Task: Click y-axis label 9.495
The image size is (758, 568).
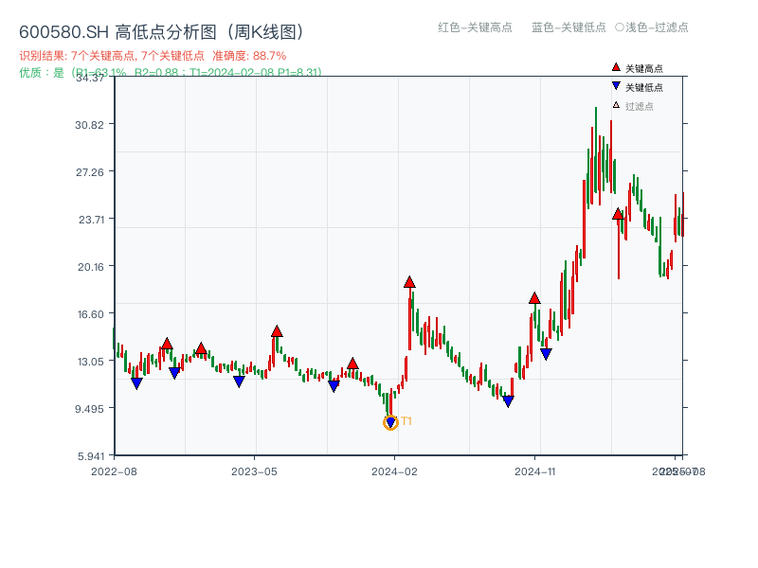Action: pyautogui.click(x=89, y=409)
